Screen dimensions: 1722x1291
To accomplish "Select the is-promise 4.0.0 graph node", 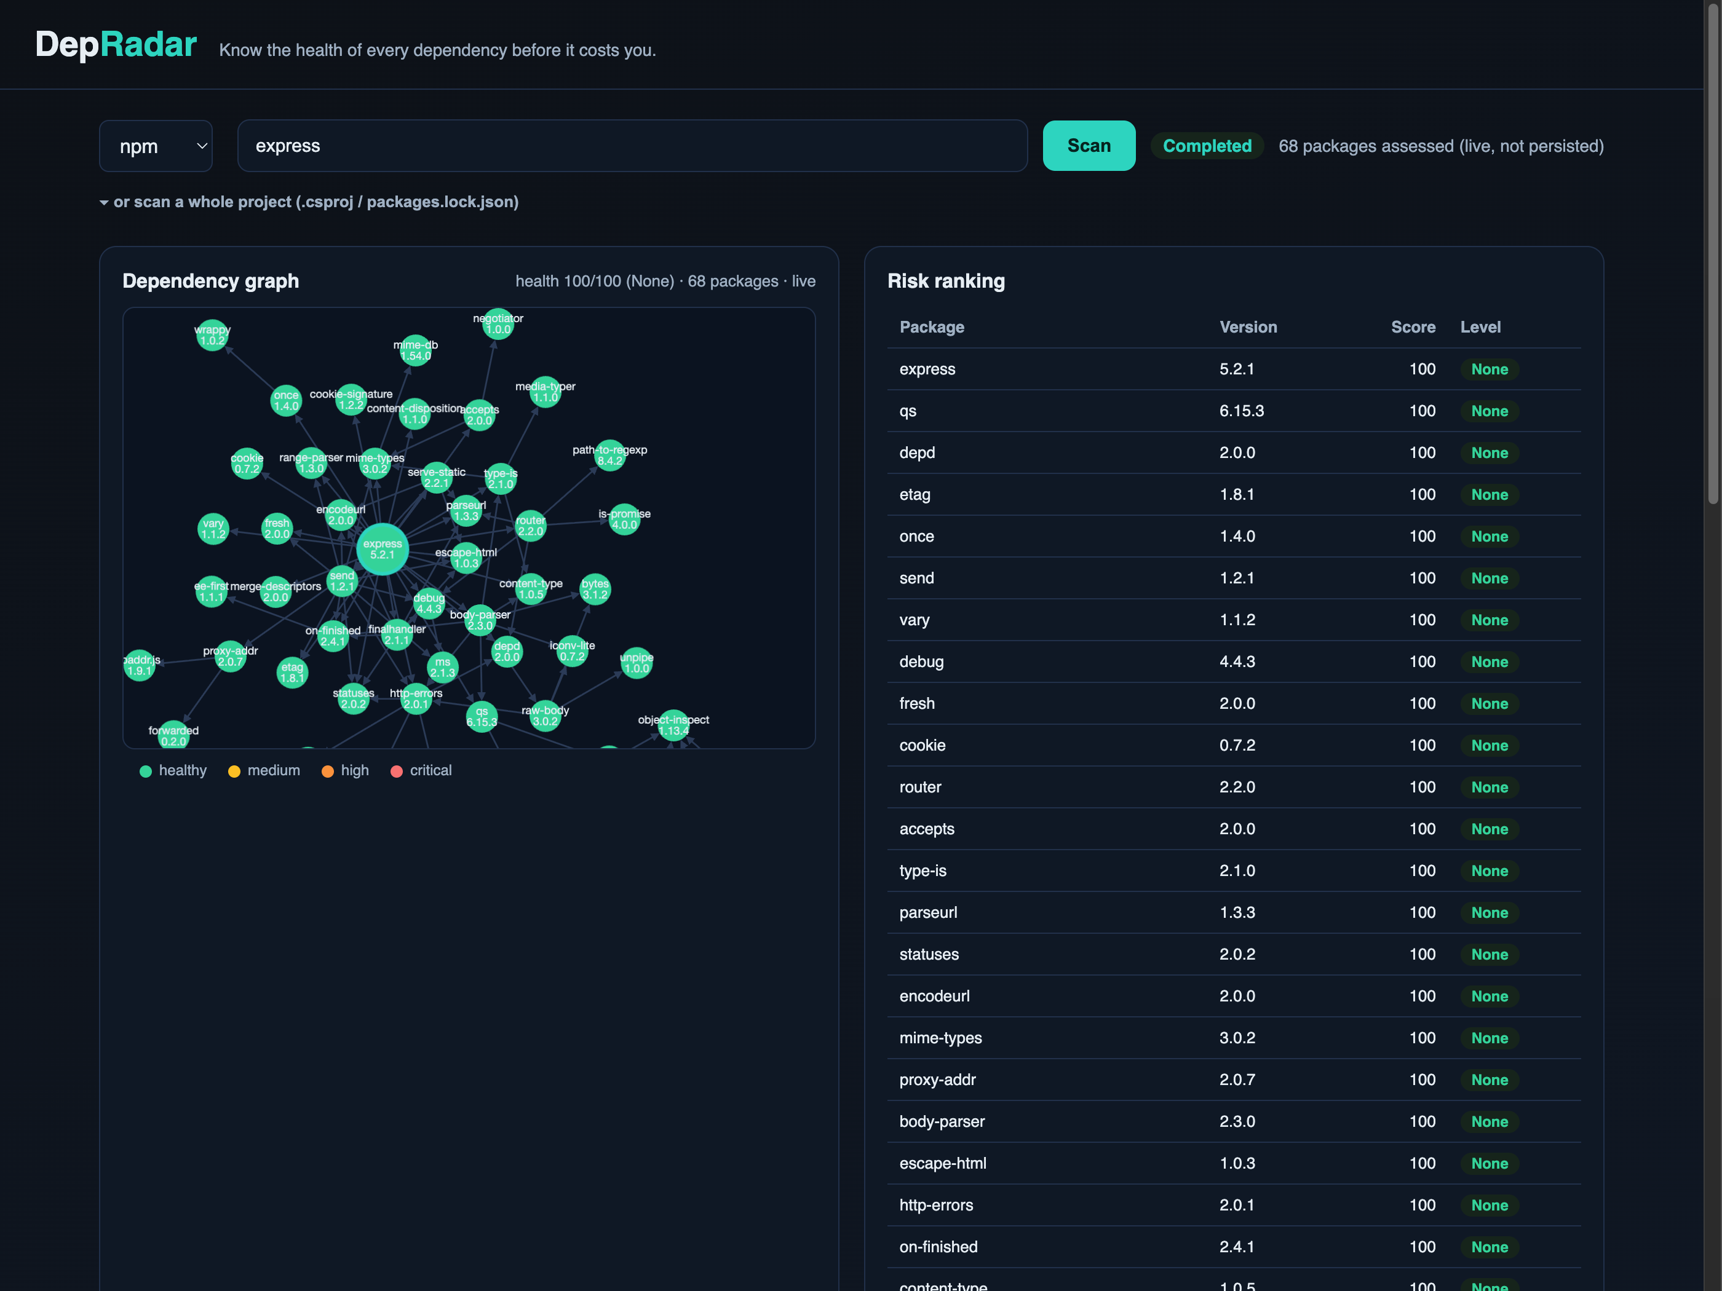I will point(624,519).
